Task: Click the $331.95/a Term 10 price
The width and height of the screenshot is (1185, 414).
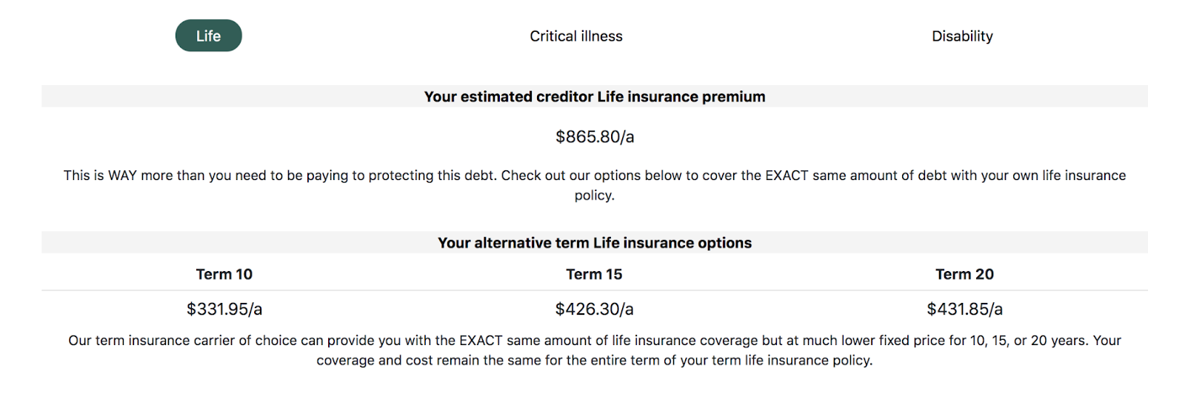Action: click(x=224, y=310)
